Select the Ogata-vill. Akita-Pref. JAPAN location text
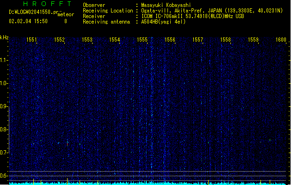This screenshot has height=185, width=291. click(212, 11)
